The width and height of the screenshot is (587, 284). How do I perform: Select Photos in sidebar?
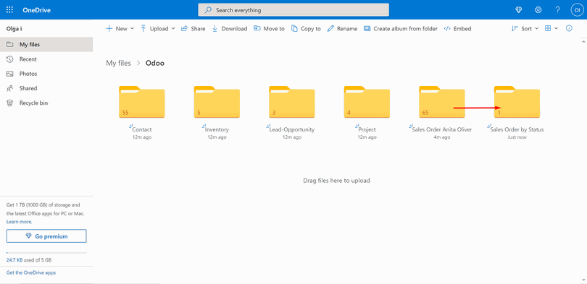pyautogui.click(x=46, y=74)
